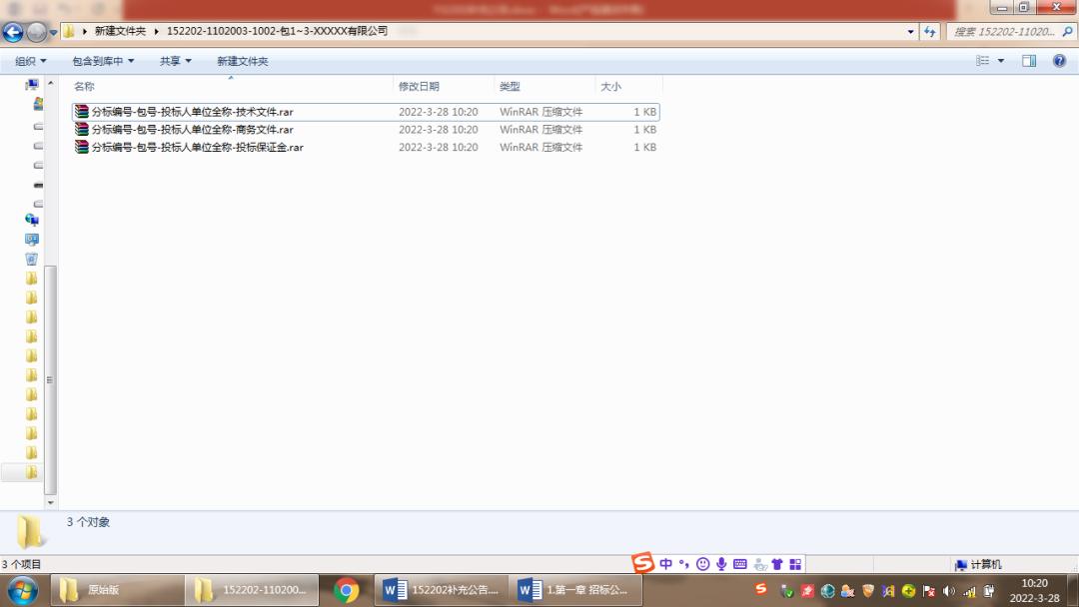This screenshot has height=607, width=1079.
Task: Open the 共享 menu
Action: coord(176,61)
